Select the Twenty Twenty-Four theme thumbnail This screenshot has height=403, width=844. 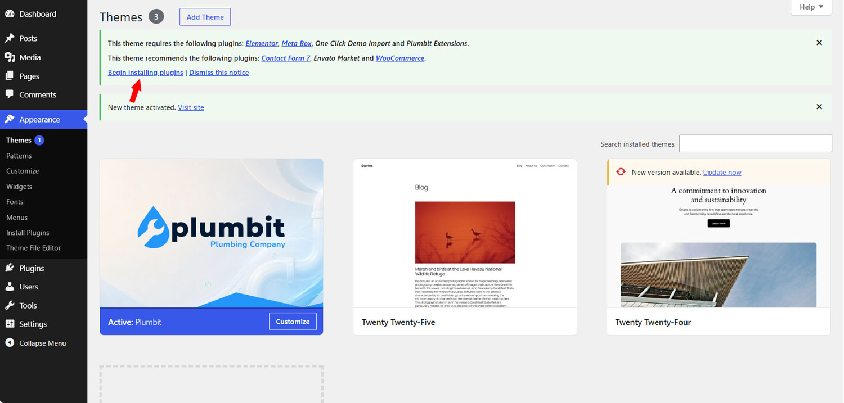(x=719, y=247)
